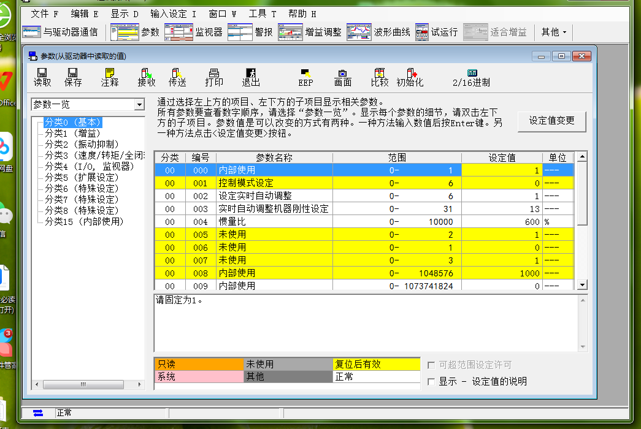Open the 注释 (Comment) tool
This screenshot has width=641, height=429.
click(110, 77)
